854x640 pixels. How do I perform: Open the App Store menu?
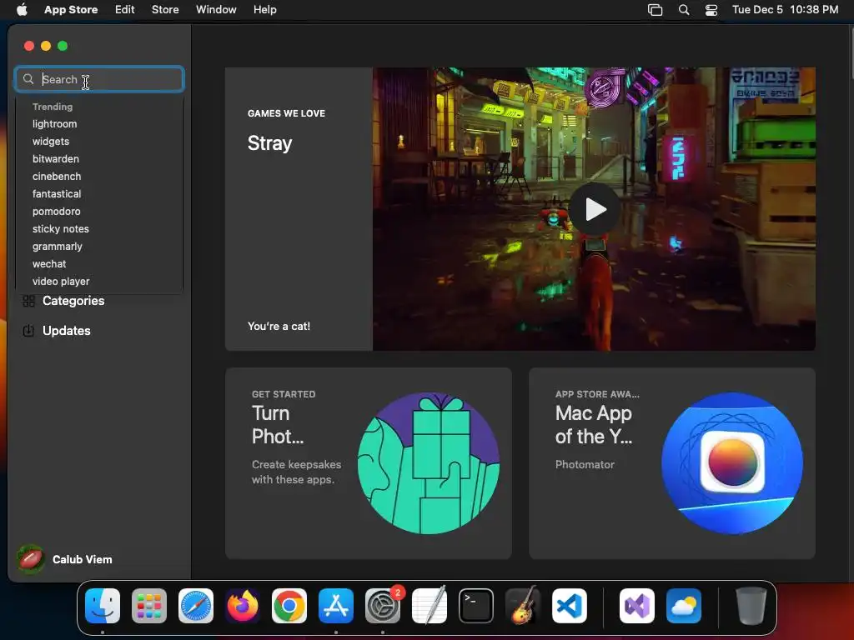(71, 10)
